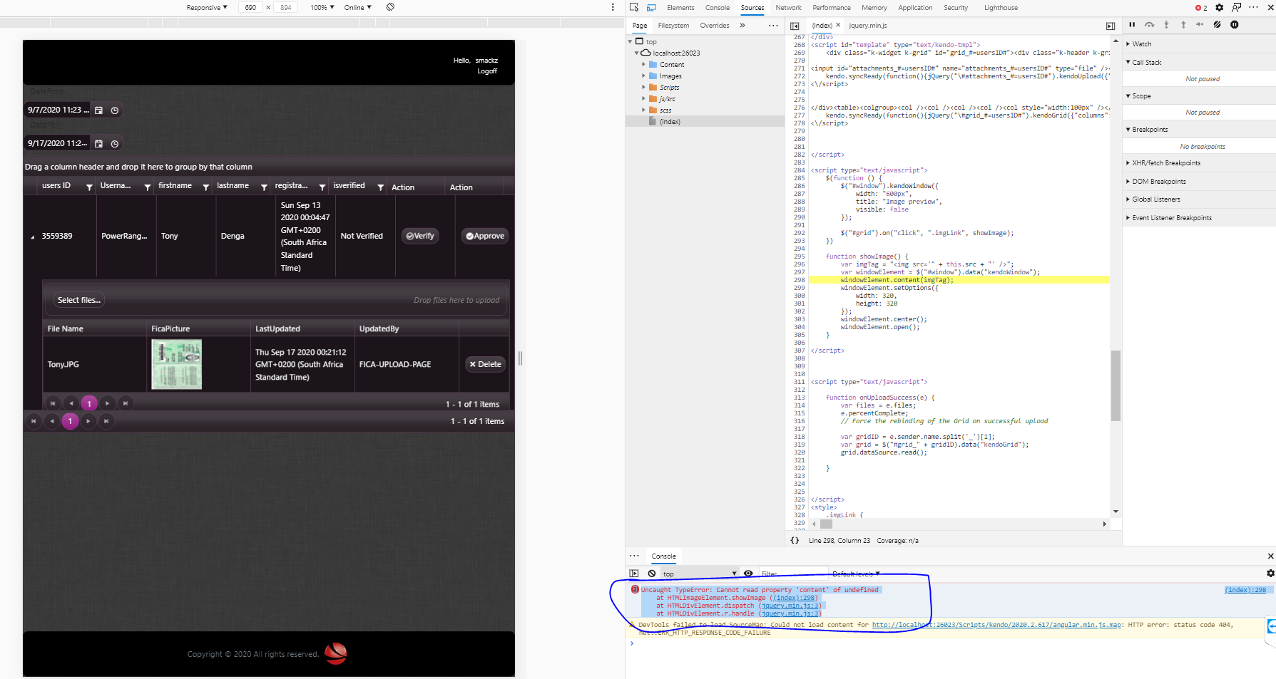Expand the Content folder
This screenshot has height=679, width=1276.
[643, 65]
